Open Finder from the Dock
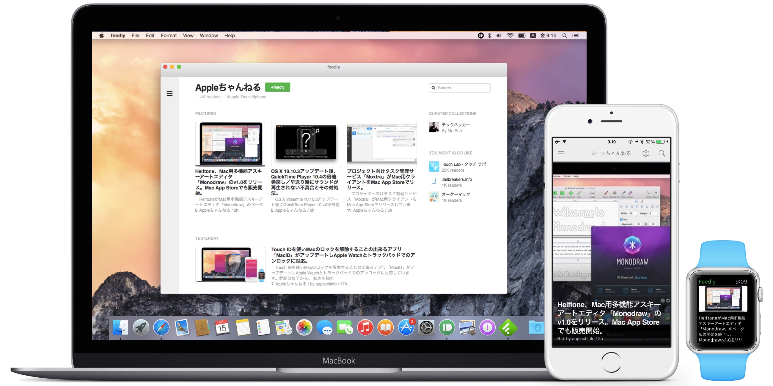This screenshot has height=386, width=773. point(120,327)
